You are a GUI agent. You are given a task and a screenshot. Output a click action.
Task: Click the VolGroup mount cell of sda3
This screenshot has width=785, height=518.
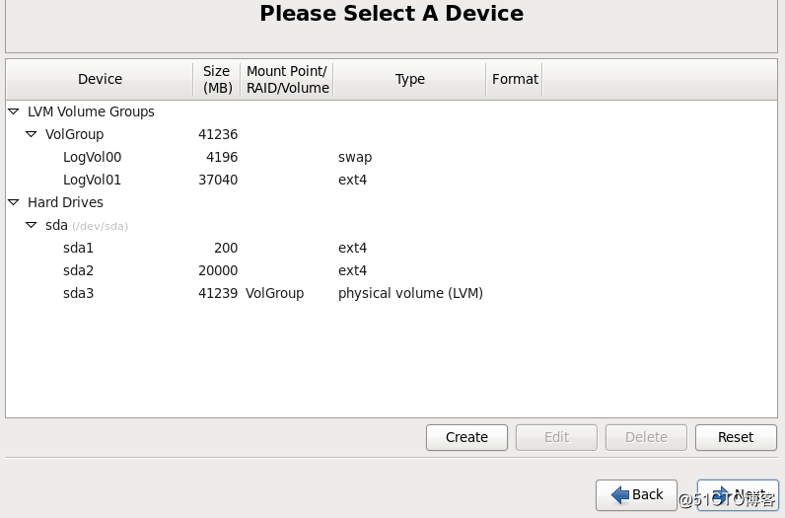(x=274, y=293)
